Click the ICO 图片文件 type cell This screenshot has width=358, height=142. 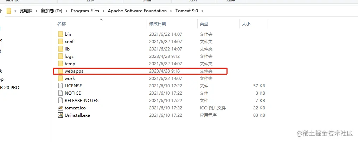tap(213, 108)
